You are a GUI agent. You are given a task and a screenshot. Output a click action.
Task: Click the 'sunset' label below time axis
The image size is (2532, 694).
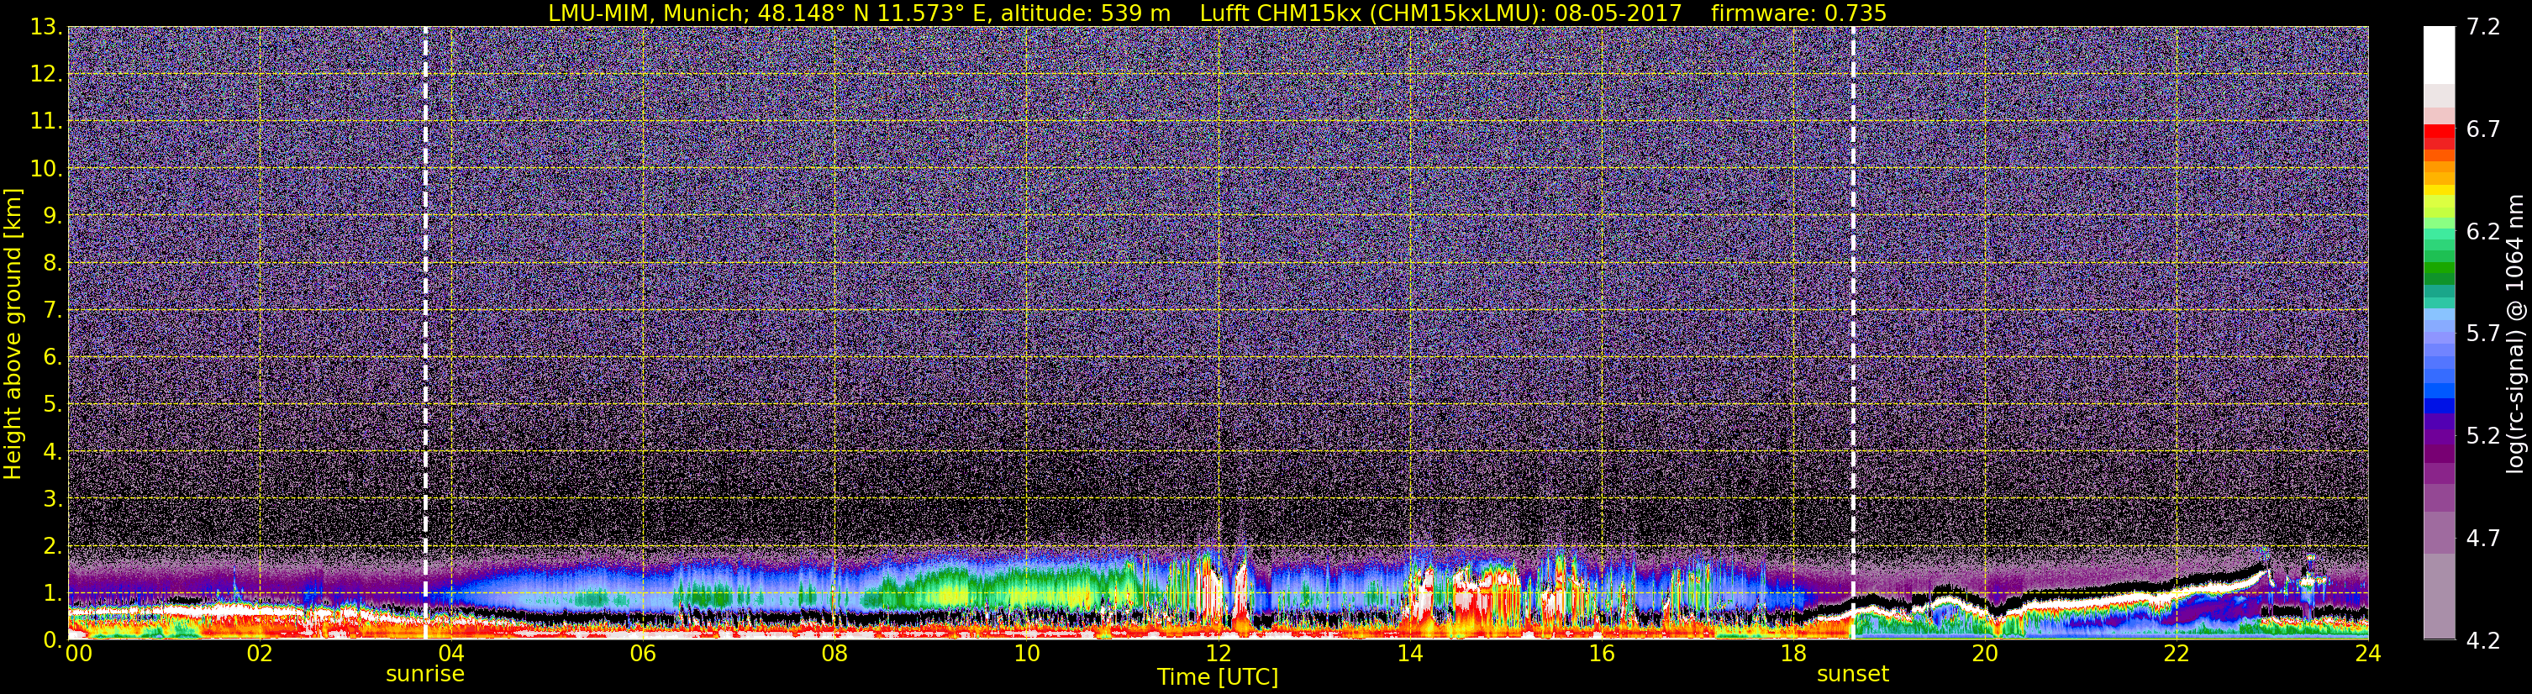point(1853,675)
